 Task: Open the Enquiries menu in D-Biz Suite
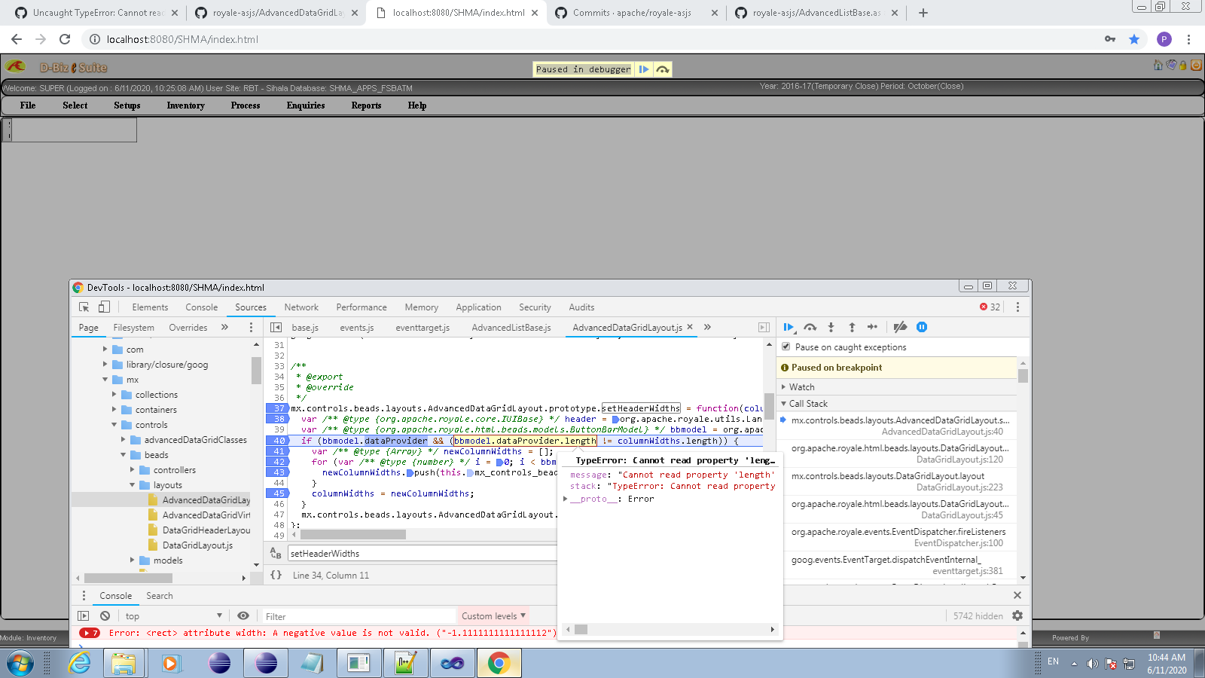tap(306, 105)
